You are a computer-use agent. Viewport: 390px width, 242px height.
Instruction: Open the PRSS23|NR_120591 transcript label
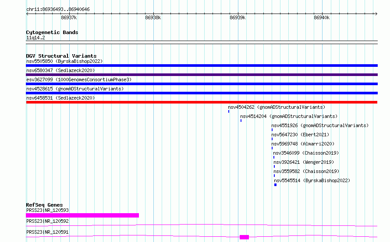(x=47, y=232)
